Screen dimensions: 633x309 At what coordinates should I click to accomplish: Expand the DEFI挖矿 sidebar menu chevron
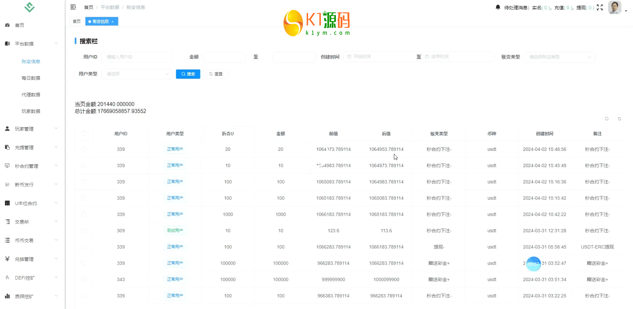tap(56, 278)
